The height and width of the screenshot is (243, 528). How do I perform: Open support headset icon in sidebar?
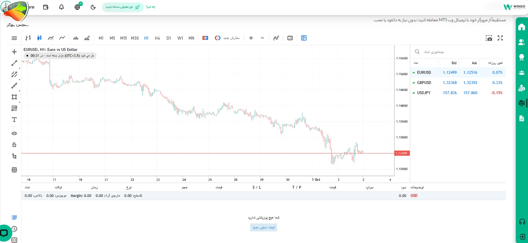[522, 222]
